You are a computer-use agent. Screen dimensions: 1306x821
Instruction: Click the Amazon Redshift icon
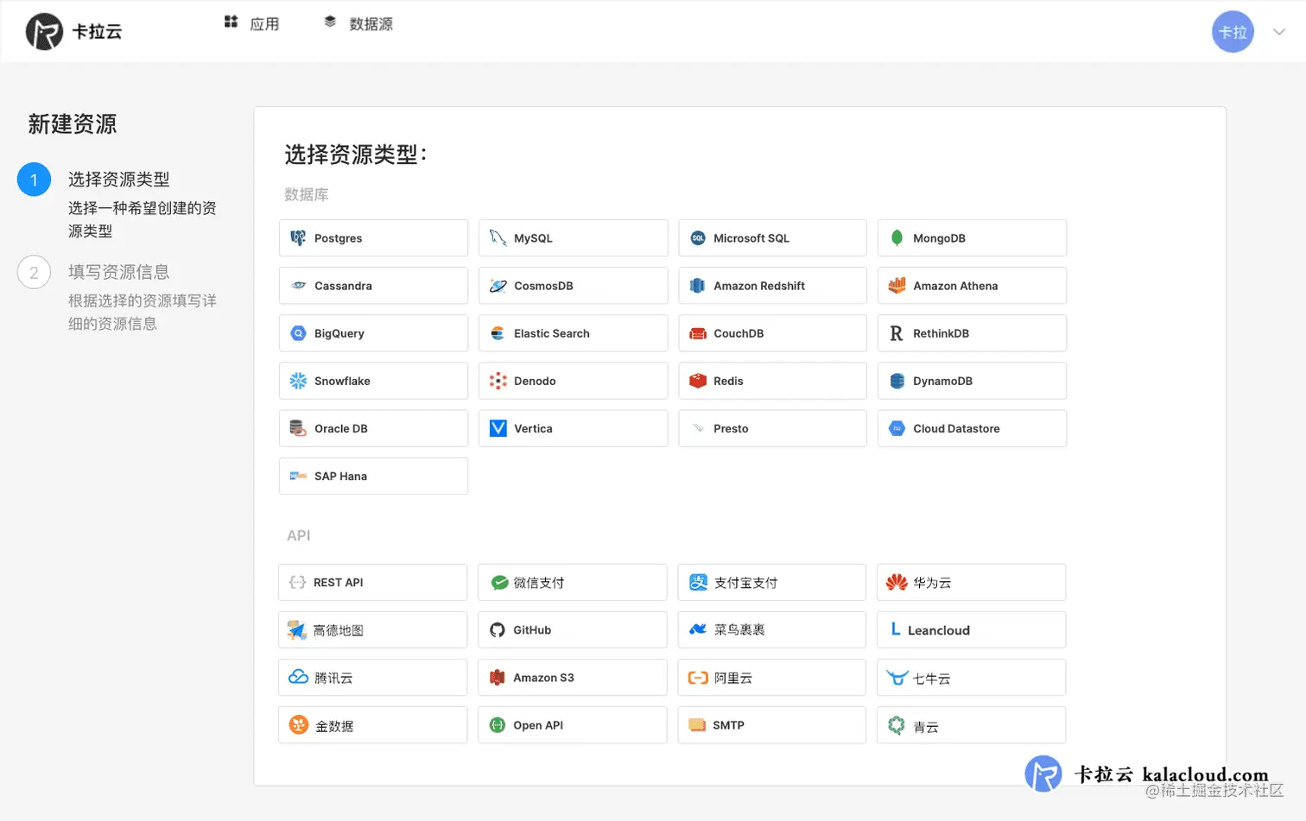698,286
